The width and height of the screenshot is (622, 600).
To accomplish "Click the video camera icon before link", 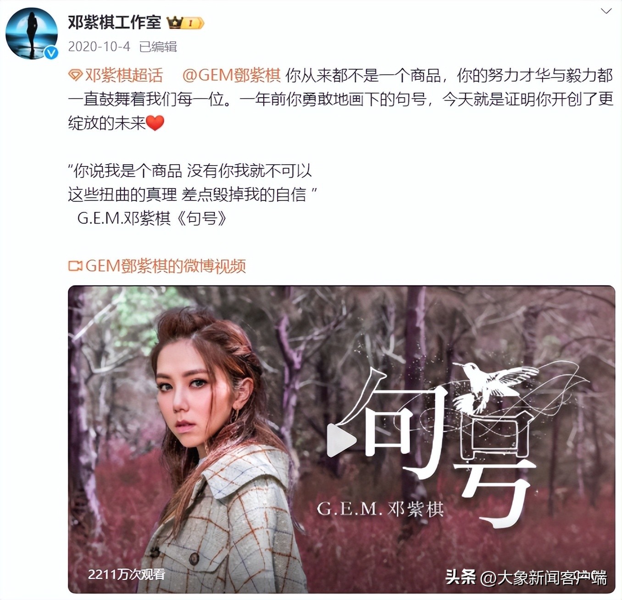I will click(x=75, y=266).
